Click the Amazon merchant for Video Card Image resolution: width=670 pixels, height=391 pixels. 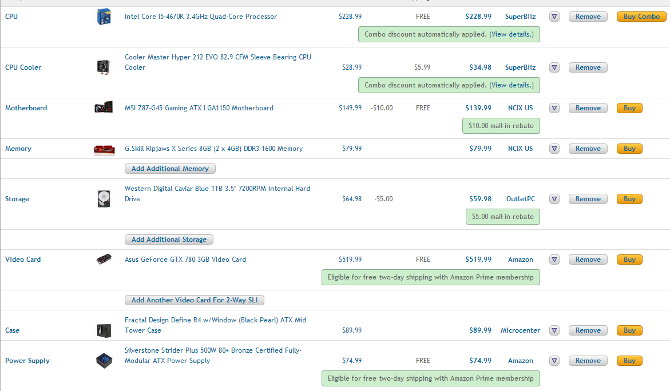pos(521,260)
